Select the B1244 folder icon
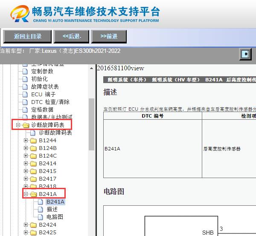The height and width of the screenshot is (236, 256). pyautogui.click(x=33, y=141)
